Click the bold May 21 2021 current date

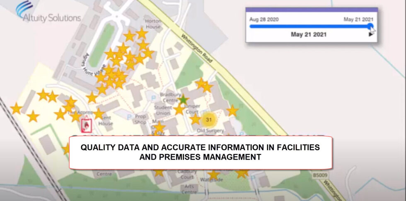coord(309,34)
